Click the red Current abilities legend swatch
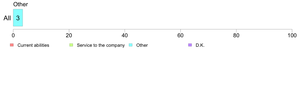 (12, 45)
